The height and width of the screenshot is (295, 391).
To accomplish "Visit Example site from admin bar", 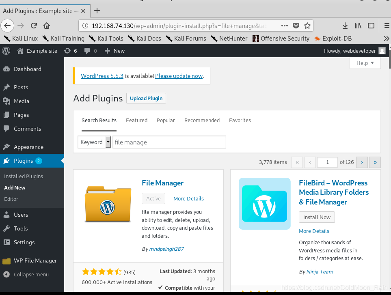I will point(37,51).
